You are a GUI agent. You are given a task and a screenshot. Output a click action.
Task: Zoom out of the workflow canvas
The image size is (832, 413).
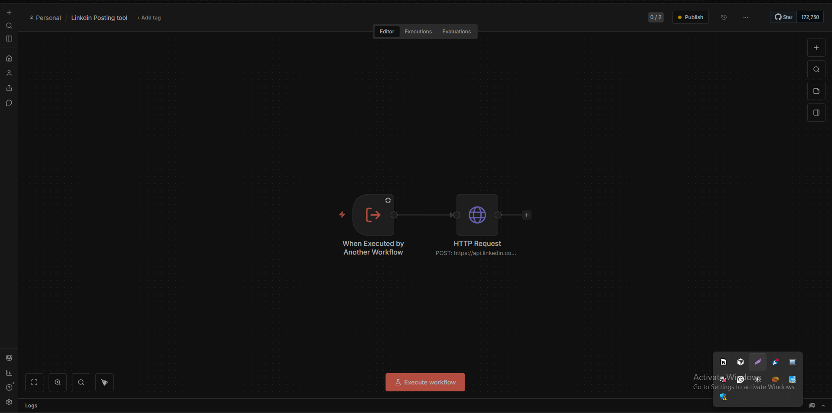coord(81,382)
